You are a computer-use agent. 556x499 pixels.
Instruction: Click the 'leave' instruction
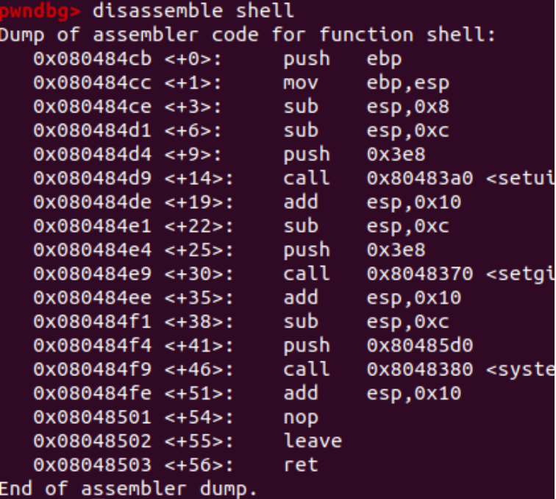pyautogui.click(x=313, y=441)
